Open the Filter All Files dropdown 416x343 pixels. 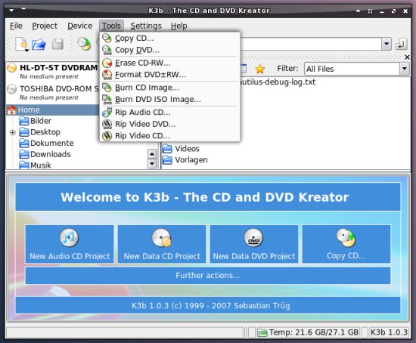(x=404, y=69)
